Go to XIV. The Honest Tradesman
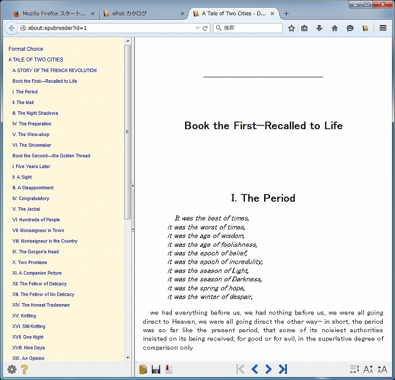 41,305
